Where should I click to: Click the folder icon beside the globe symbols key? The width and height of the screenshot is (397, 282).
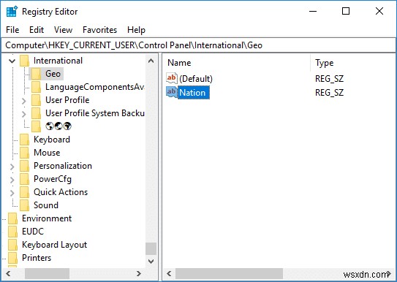tap(36, 126)
